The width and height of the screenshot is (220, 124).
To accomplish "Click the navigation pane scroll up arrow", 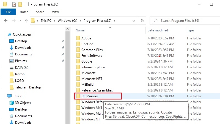I will pyautogui.click(x=67, y=29).
